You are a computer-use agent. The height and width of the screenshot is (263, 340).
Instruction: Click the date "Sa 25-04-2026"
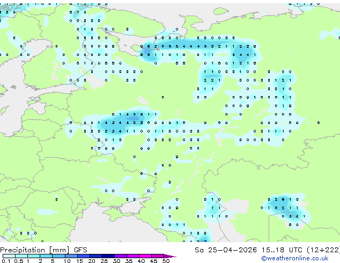[226, 250]
